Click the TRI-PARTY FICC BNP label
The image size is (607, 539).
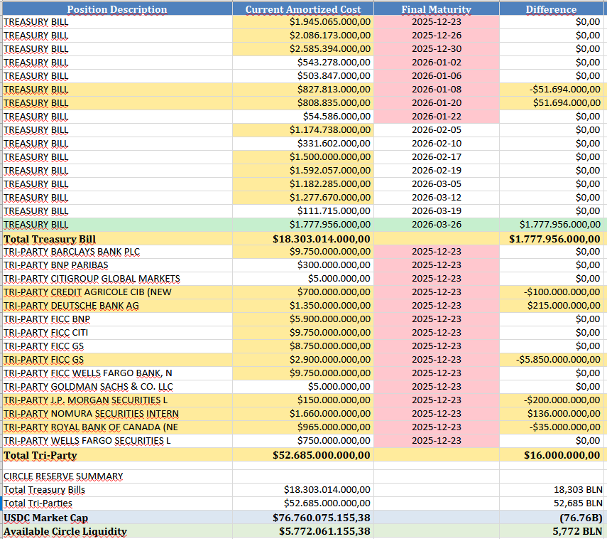click(x=117, y=319)
